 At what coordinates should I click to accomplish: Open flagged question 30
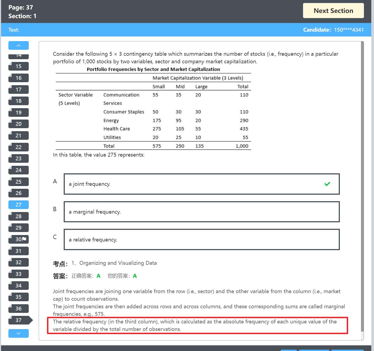click(18, 239)
